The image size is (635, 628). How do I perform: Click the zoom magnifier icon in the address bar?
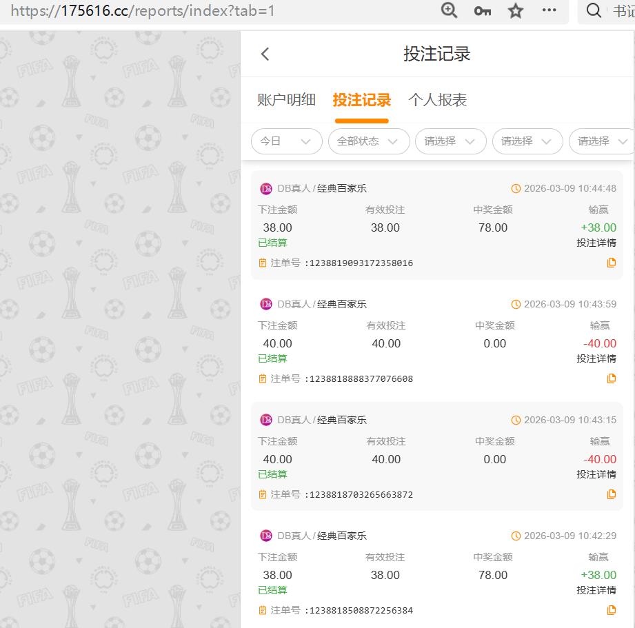(x=449, y=11)
